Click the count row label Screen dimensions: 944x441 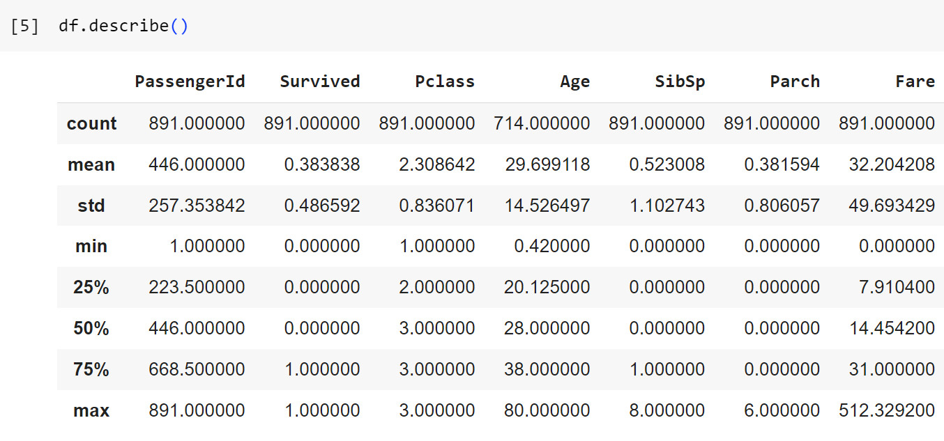tap(91, 124)
